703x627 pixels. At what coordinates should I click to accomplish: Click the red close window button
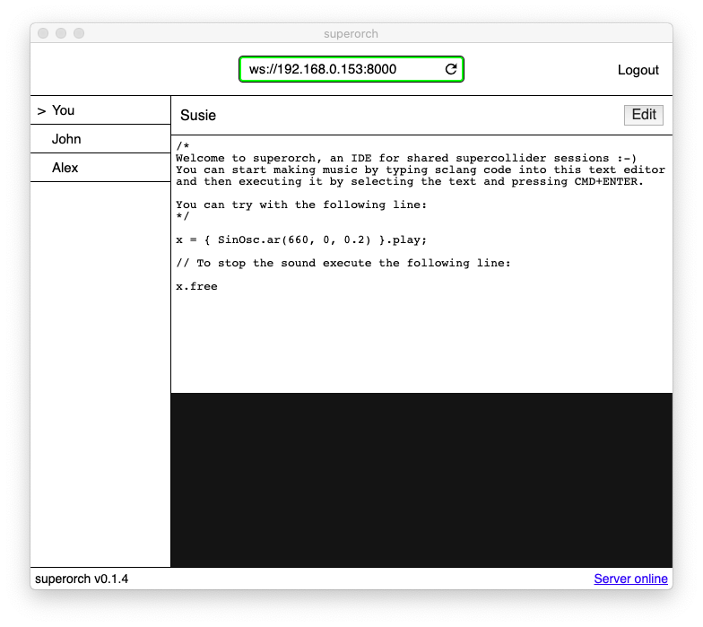[x=43, y=33]
